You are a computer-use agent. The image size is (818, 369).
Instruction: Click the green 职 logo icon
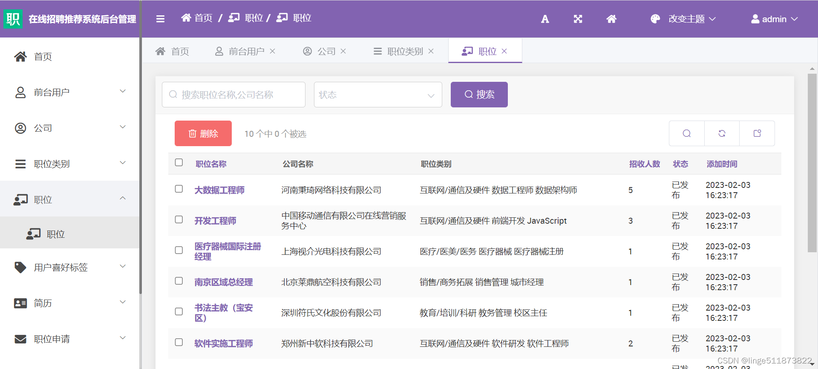pyautogui.click(x=13, y=19)
